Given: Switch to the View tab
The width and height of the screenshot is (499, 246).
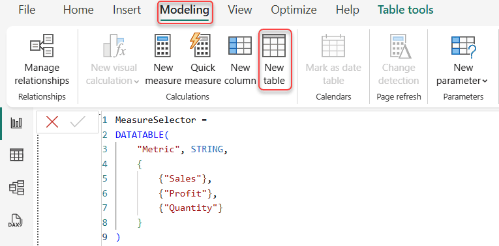Looking at the screenshot, I should pyautogui.click(x=240, y=10).
